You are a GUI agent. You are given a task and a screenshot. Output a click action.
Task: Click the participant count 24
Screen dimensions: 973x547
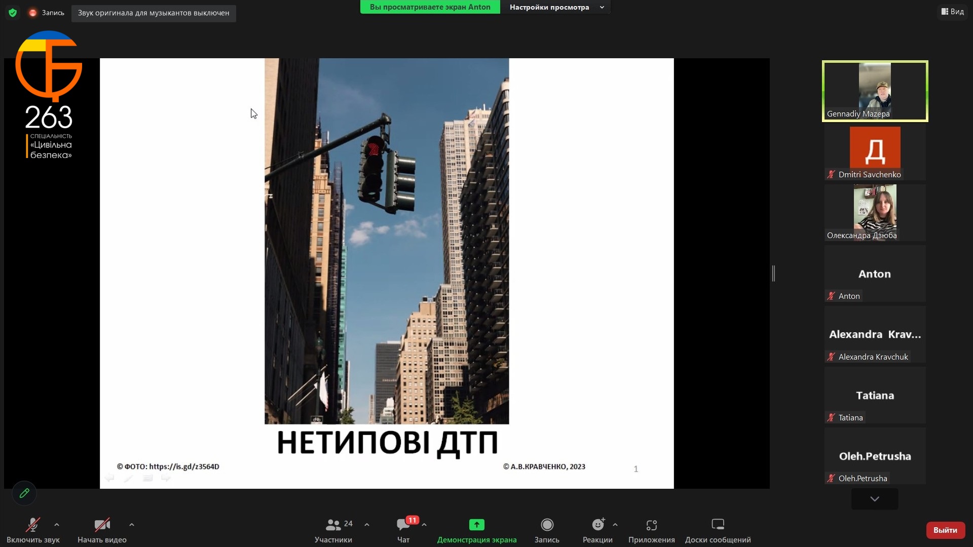click(348, 524)
